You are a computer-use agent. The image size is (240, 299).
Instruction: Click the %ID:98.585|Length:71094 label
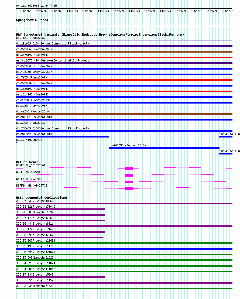tap(35, 212)
